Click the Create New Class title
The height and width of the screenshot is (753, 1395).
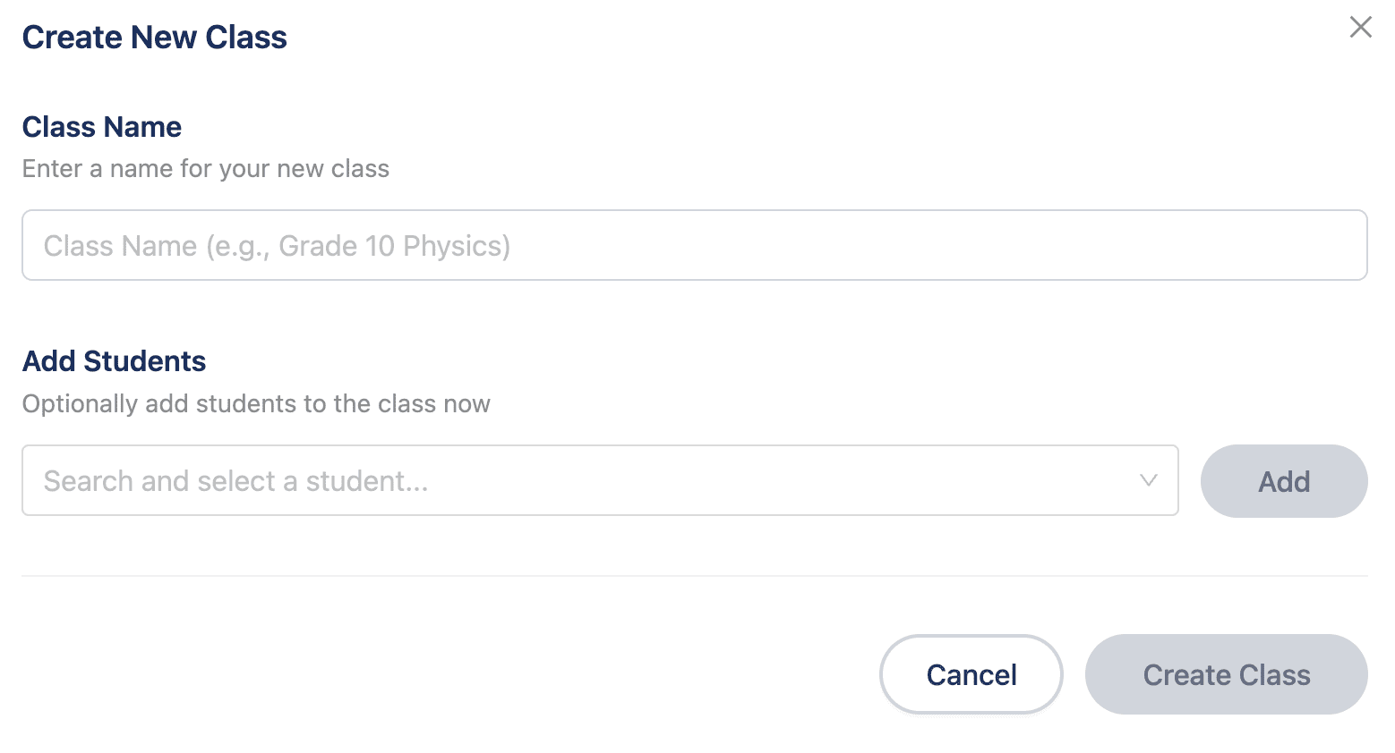[x=154, y=37]
